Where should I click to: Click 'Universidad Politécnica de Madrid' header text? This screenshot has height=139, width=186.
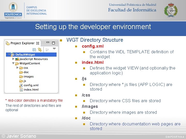point(133,5)
